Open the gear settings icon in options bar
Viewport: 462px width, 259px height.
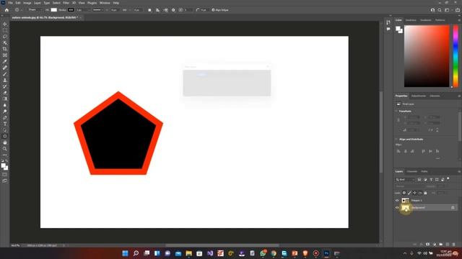pos(173,10)
